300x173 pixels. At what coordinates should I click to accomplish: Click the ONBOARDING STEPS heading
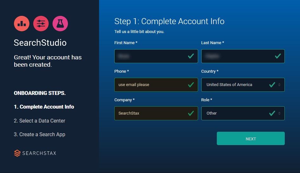click(x=40, y=93)
